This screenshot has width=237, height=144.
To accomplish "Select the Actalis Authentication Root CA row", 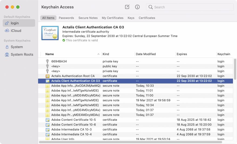I will [x=135, y=76].
